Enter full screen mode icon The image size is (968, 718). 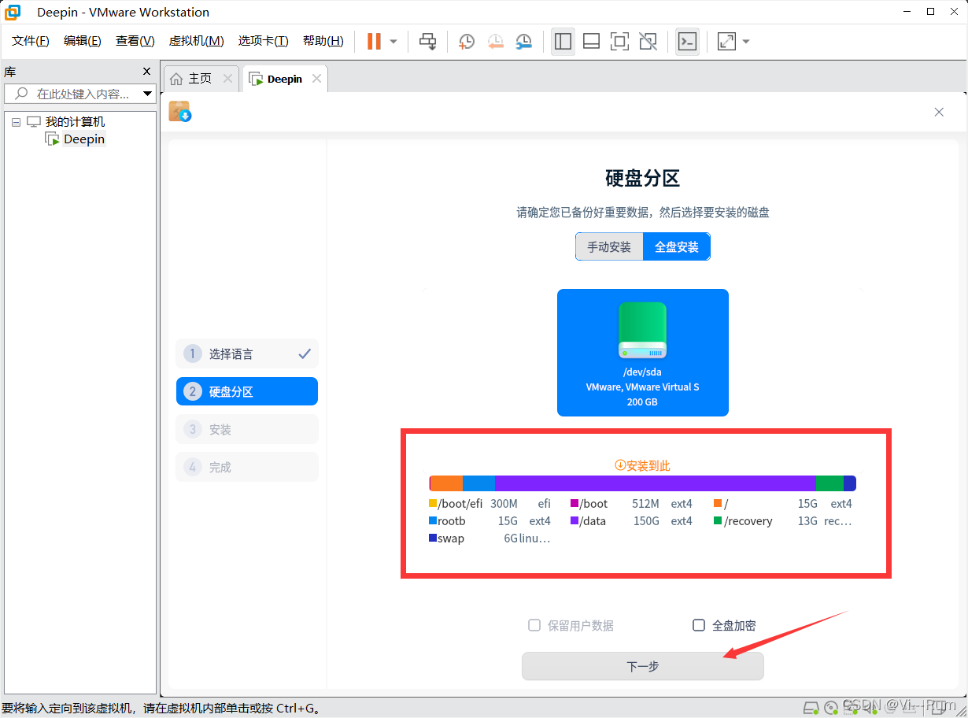click(x=619, y=42)
